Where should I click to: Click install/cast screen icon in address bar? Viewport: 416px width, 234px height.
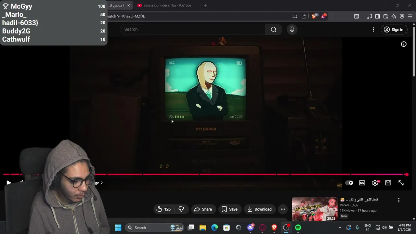(x=295, y=16)
